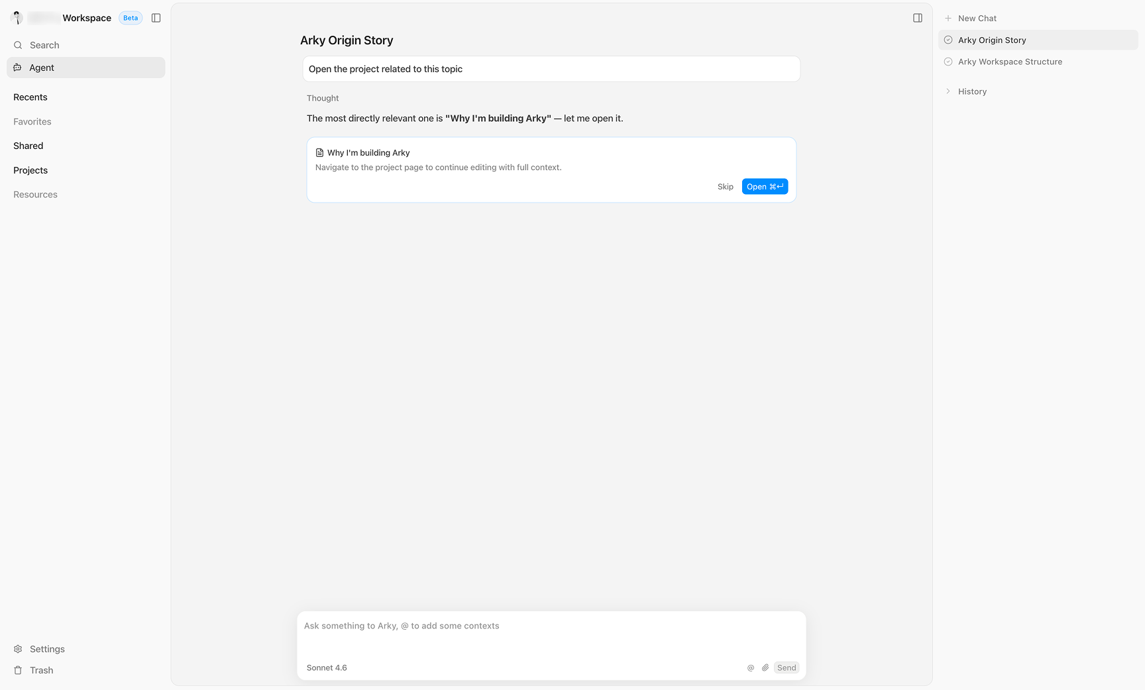Click the @ mention context icon
This screenshot has width=1145, height=690.
coord(751,667)
